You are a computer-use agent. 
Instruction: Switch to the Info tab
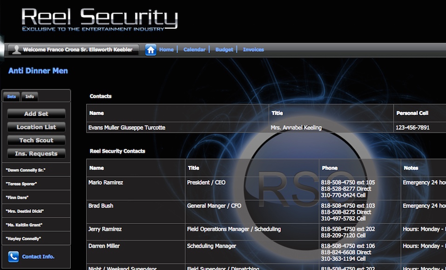pyautogui.click(x=30, y=97)
